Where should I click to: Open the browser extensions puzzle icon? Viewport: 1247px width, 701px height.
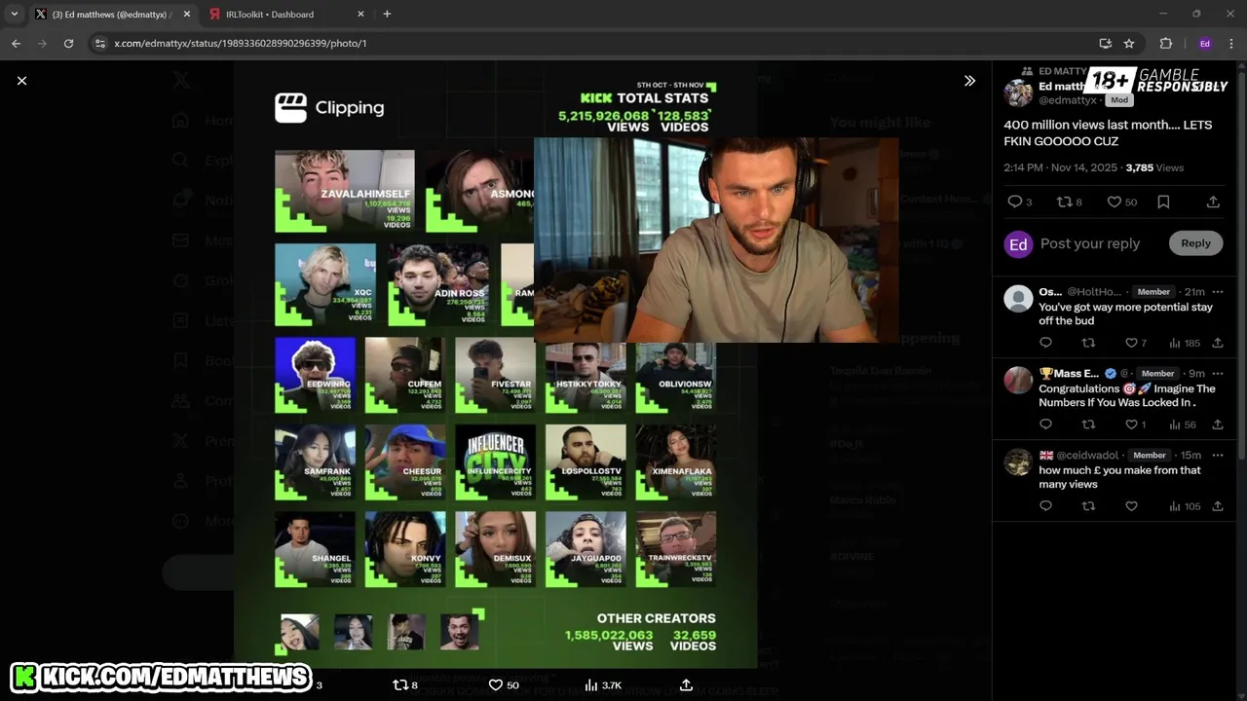click(1165, 43)
